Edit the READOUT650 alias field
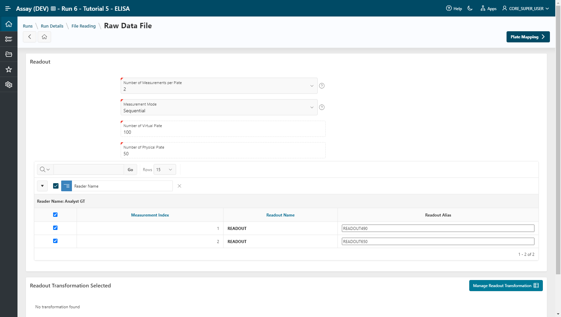The image size is (561, 317). tap(438, 241)
